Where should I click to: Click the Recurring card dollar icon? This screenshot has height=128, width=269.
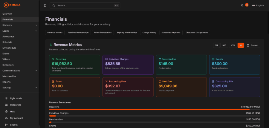(x=53, y=59)
